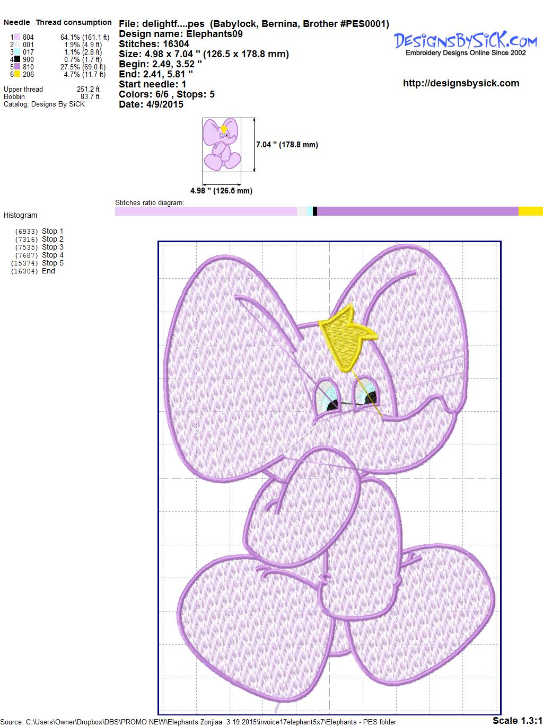Click Stop 5 in the histogram list
Viewport: 543px width, 726px height.
pyautogui.click(x=52, y=263)
